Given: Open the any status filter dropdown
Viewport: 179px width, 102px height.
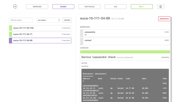Looking at the screenshot, I should click(48, 20).
